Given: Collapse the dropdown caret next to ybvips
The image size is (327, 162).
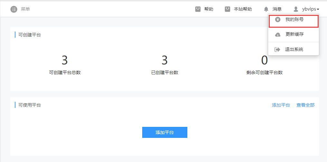Looking at the screenshot, I should pos(318,9).
